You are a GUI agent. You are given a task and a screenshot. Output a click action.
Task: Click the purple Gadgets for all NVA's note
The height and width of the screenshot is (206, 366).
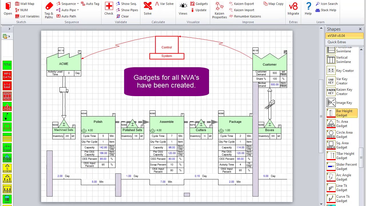pyautogui.click(x=166, y=82)
